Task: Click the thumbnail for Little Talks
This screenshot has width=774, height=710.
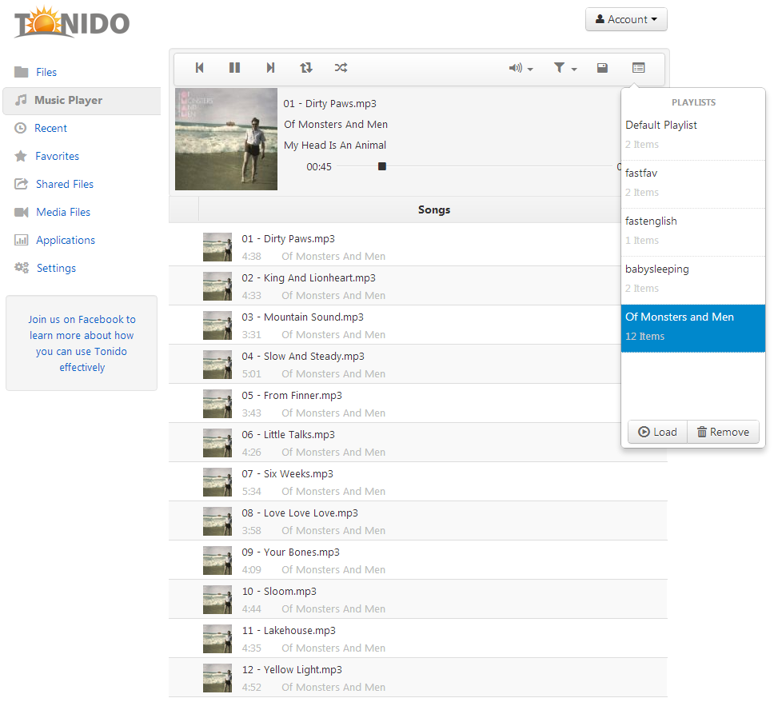Action: [x=217, y=443]
